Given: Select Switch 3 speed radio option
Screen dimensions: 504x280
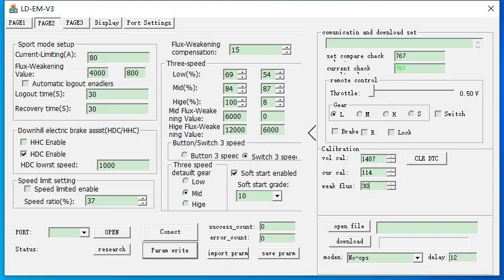Looking at the screenshot, I should (x=245, y=155).
